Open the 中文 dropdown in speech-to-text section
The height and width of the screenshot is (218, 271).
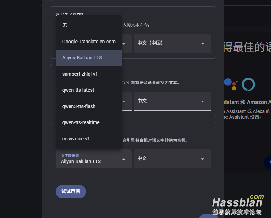(172, 101)
